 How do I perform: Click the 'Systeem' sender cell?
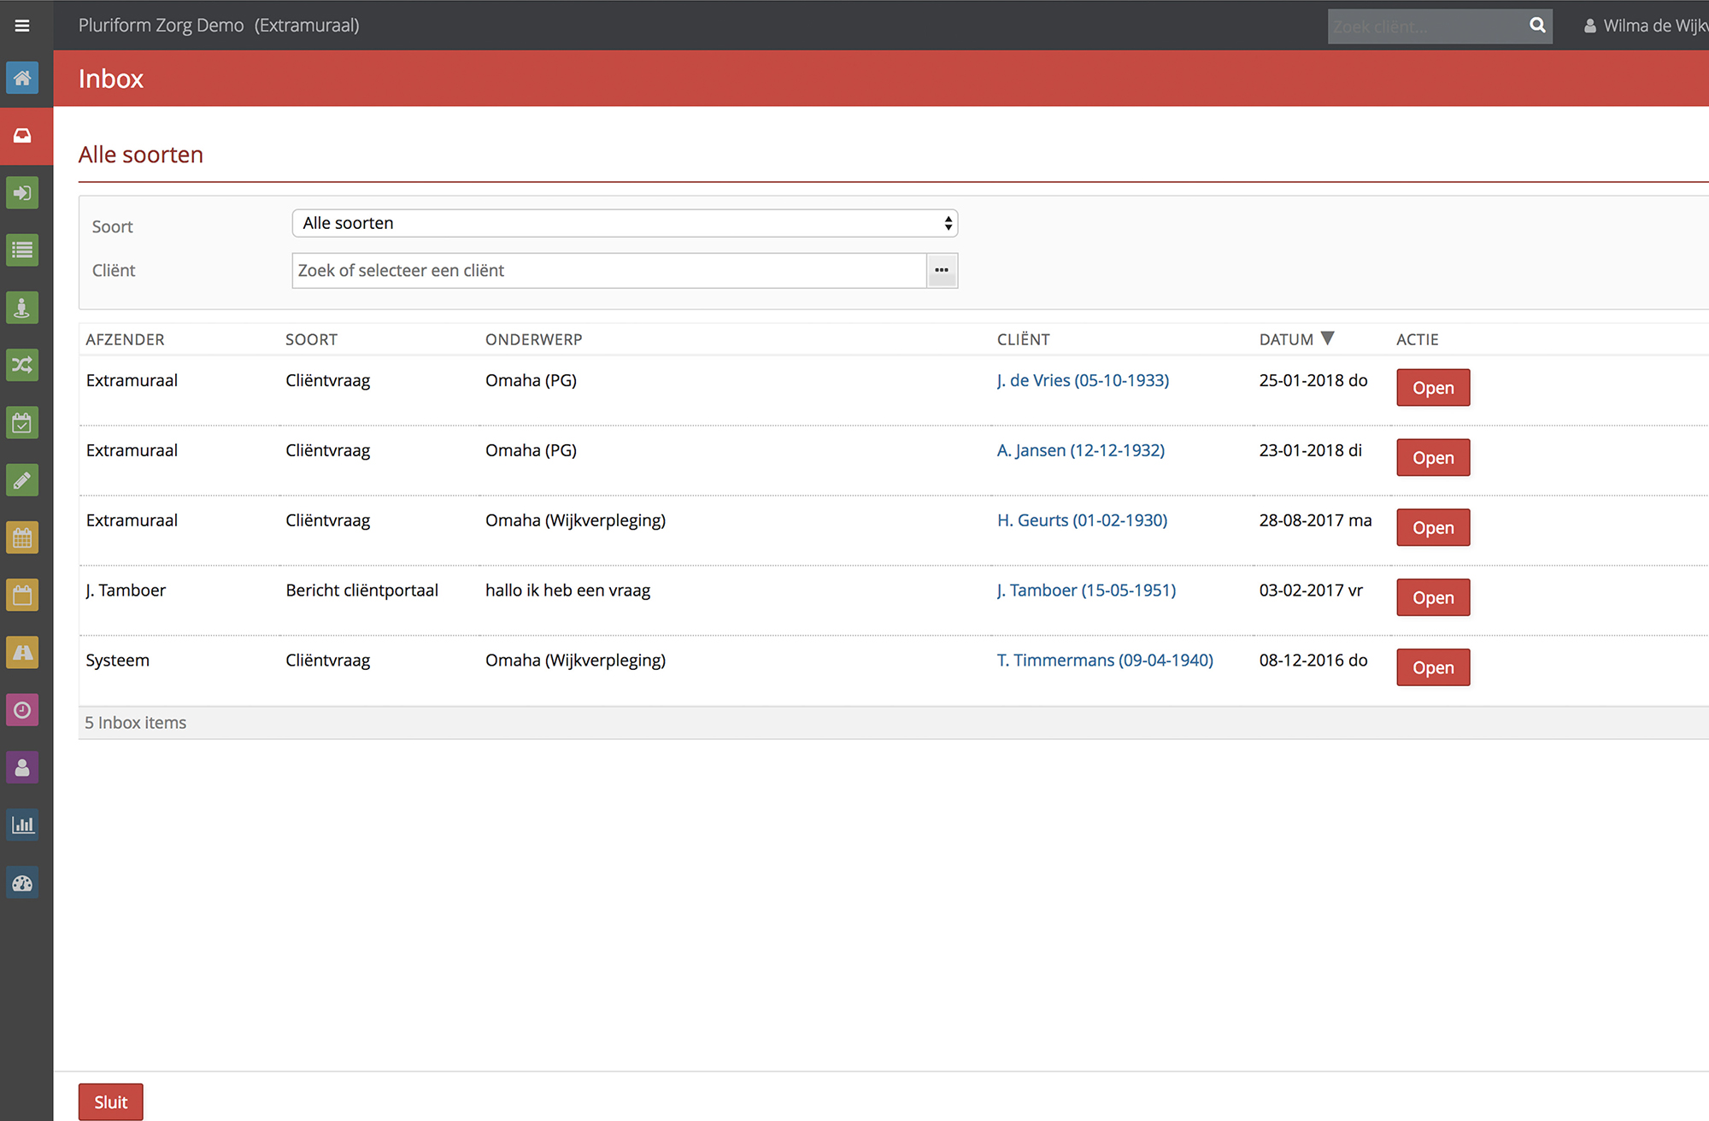click(x=117, y=660)
